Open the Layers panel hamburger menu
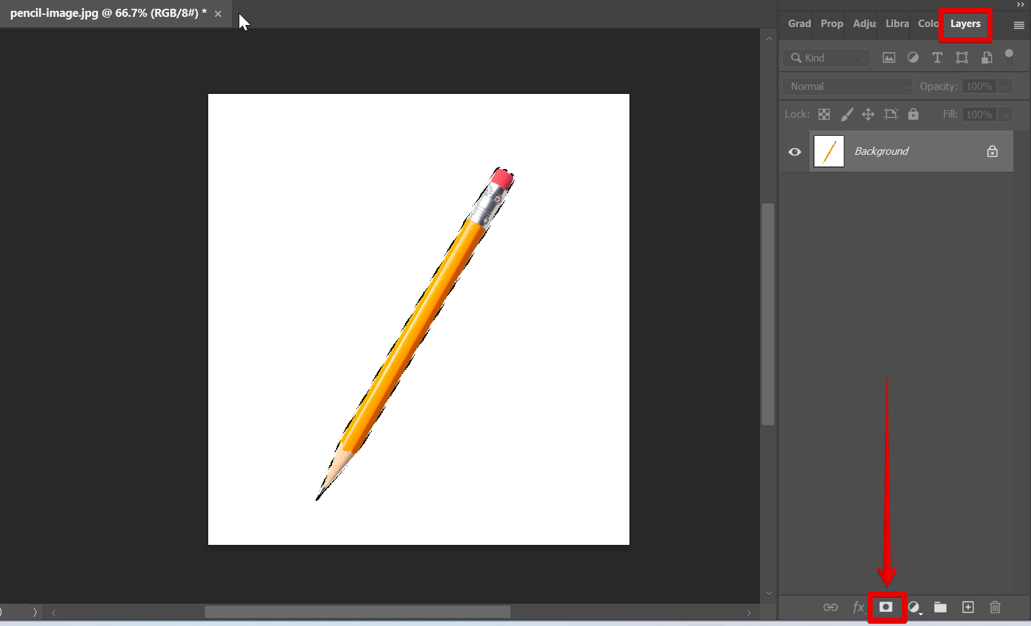 click(x=1019, y=25)
